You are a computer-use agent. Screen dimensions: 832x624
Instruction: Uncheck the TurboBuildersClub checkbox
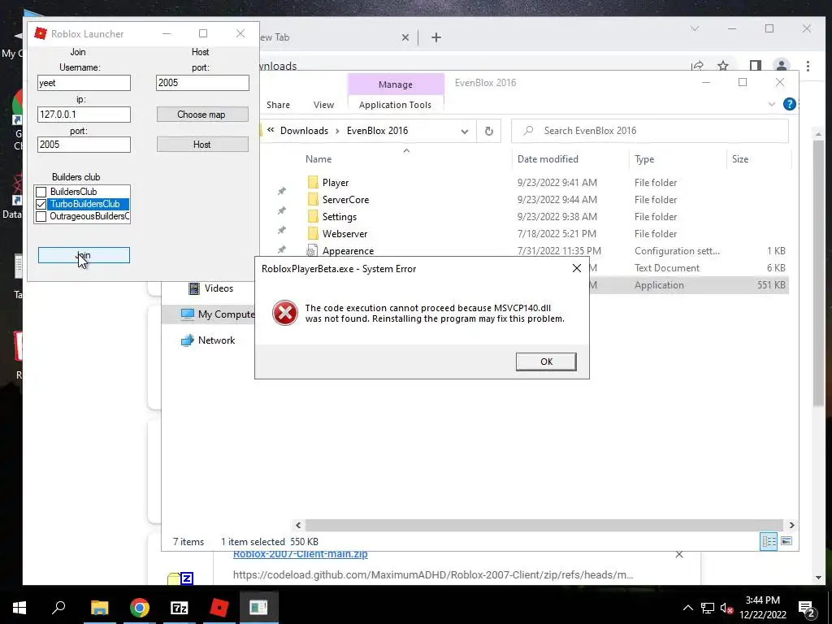(x=41, y=204)
